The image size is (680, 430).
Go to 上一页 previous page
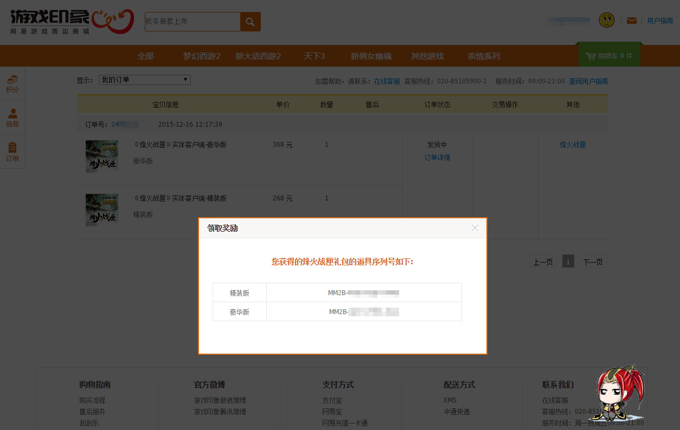(x=543, y=262)
